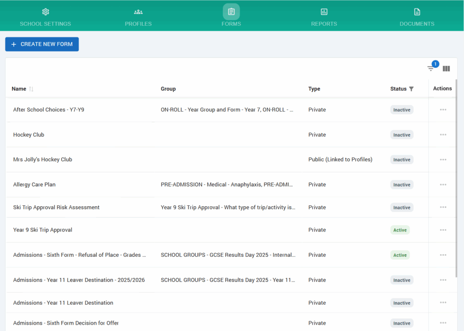The height and width of the screenshot is (331, 464).
Task: Open the Profiles people icon
Action: pos(138,12)
